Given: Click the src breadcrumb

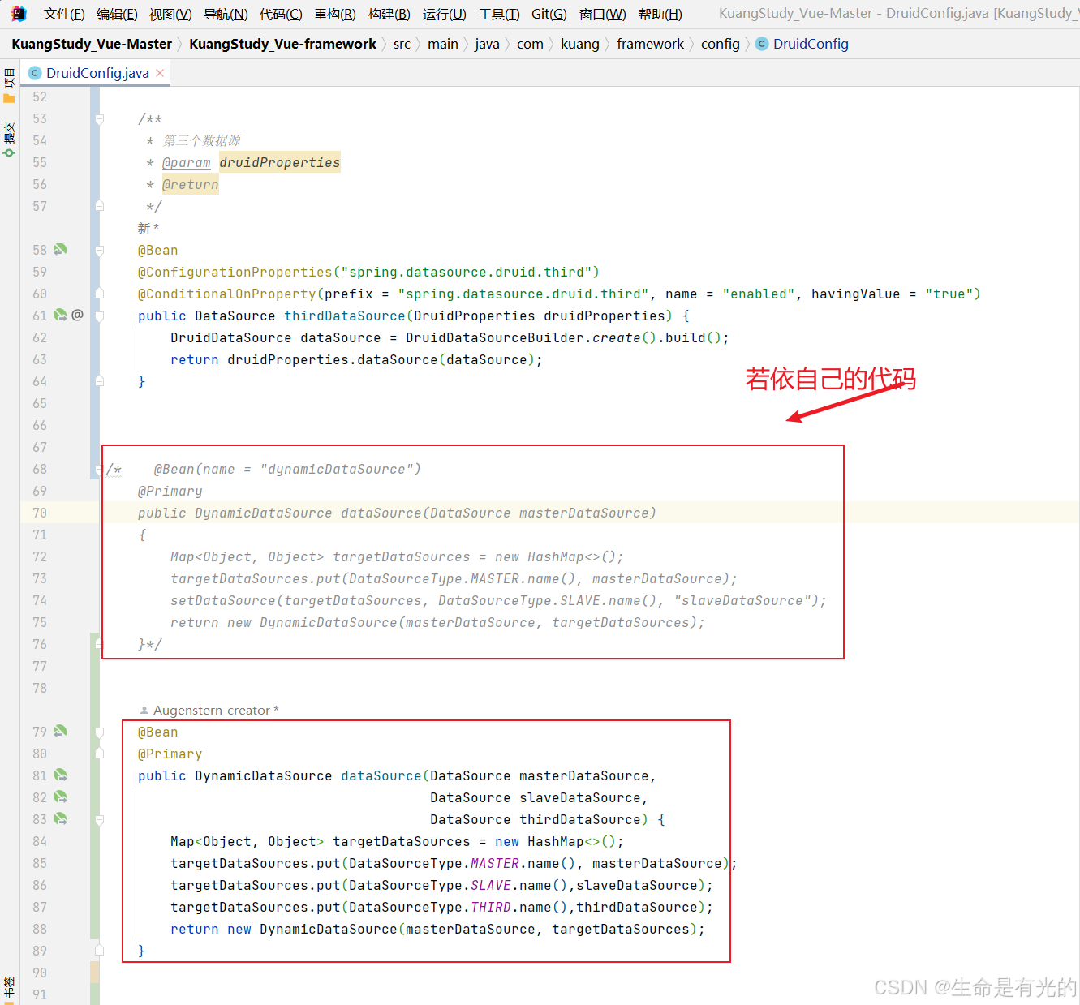Looking at the screenshot, I should coord(402,44).
